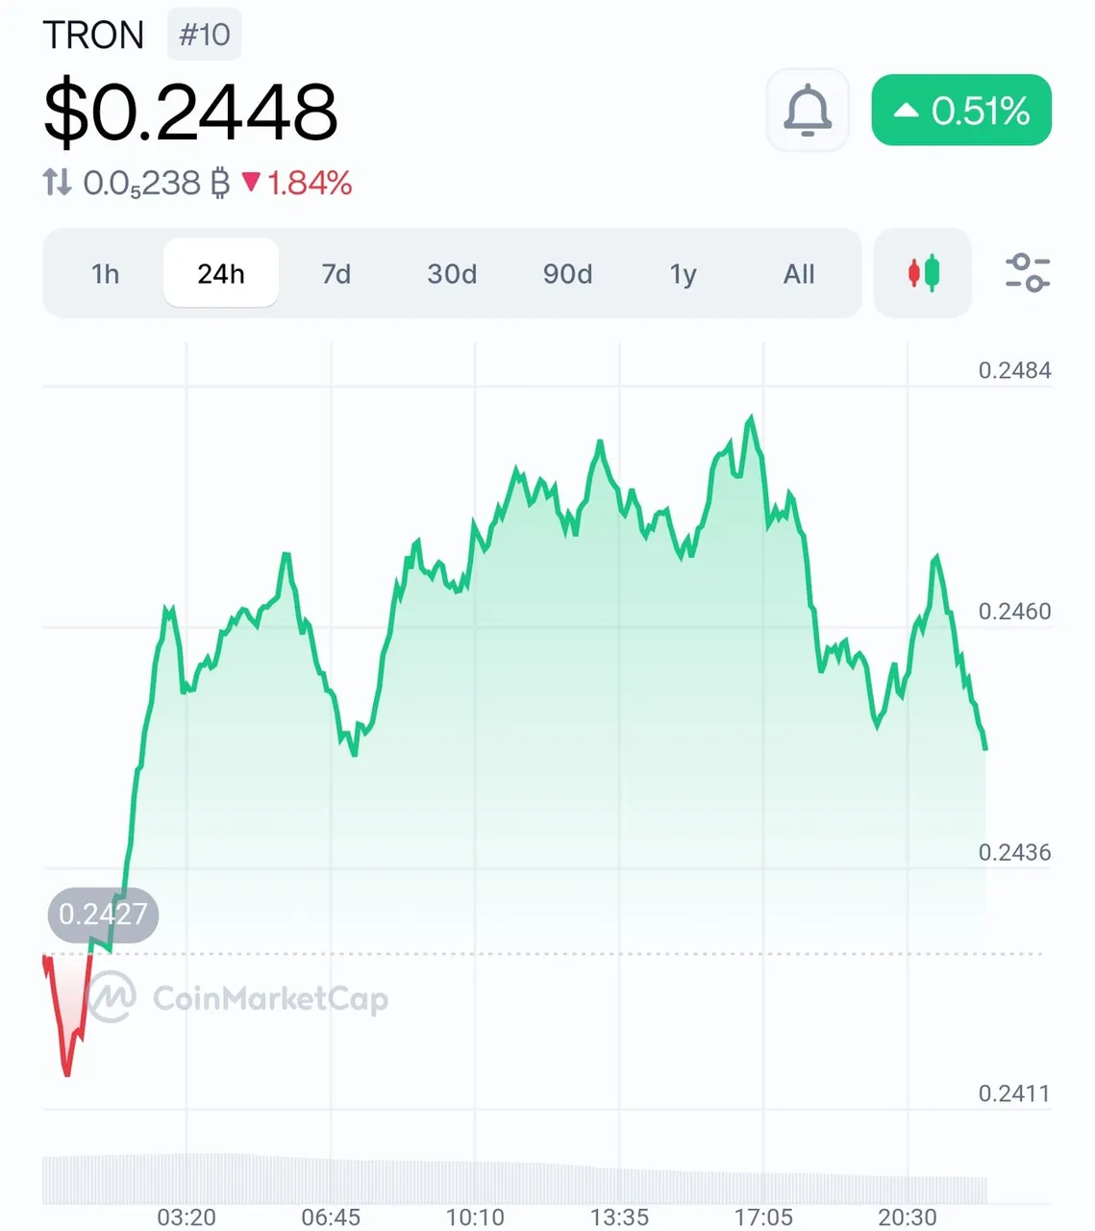
Task: Tap the volume bars below the chart
Action: 514,1178
